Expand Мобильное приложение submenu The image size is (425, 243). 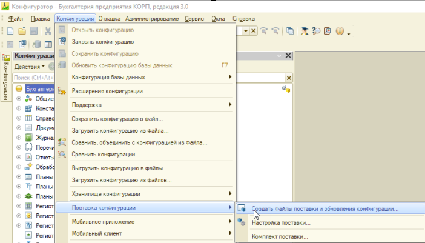[145, 222]
